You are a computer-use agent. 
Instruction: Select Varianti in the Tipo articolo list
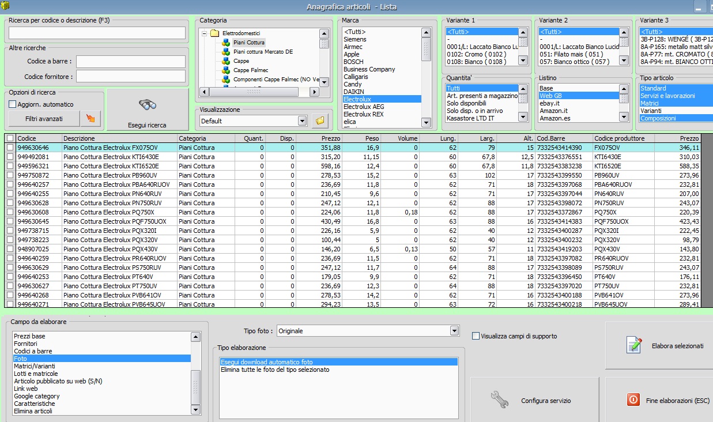[651, 111]
